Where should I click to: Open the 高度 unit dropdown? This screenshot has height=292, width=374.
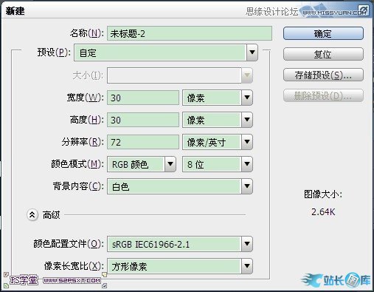pos(247,120)
